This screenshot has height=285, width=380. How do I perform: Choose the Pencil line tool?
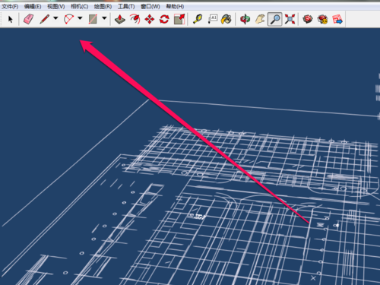[x=45, y=19]
